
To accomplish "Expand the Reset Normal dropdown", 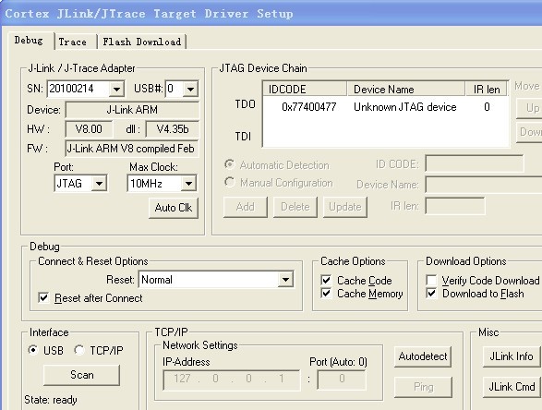I will click(286, 279).
